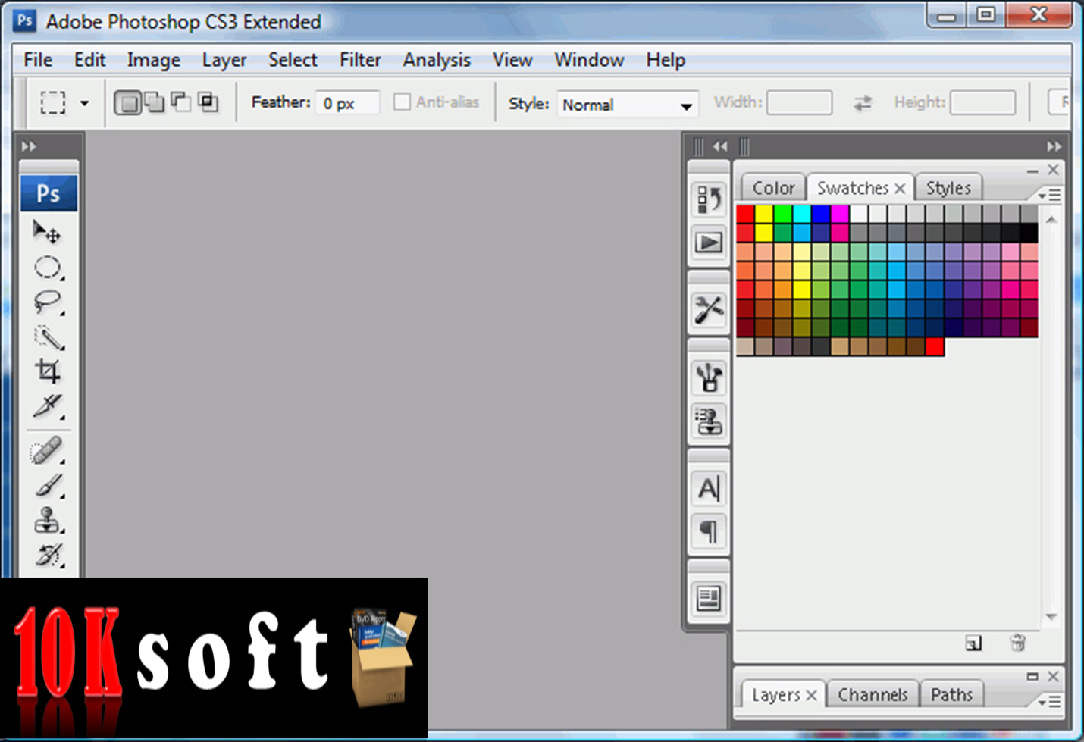Click the Ps logo atop the toolbox
The image size is (1084, 742).
(49, 194)
